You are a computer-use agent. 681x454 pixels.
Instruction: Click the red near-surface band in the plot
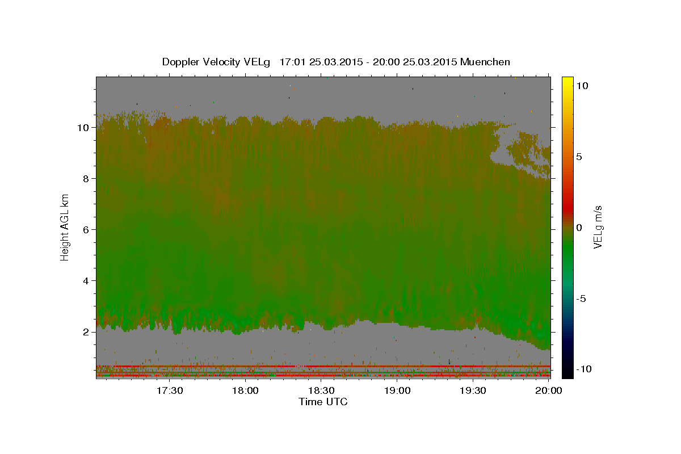click(x=323, y=367)
